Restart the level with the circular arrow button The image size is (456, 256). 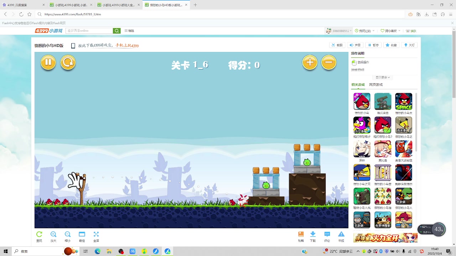pyautogui.click(x=68, y=62)
